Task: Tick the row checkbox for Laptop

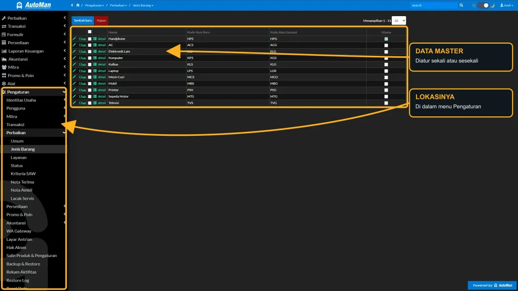Action: point(90,71)
